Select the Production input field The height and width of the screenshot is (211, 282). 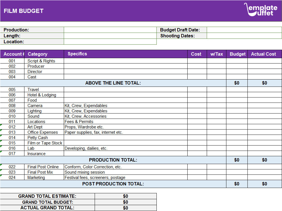coord(110,30)
